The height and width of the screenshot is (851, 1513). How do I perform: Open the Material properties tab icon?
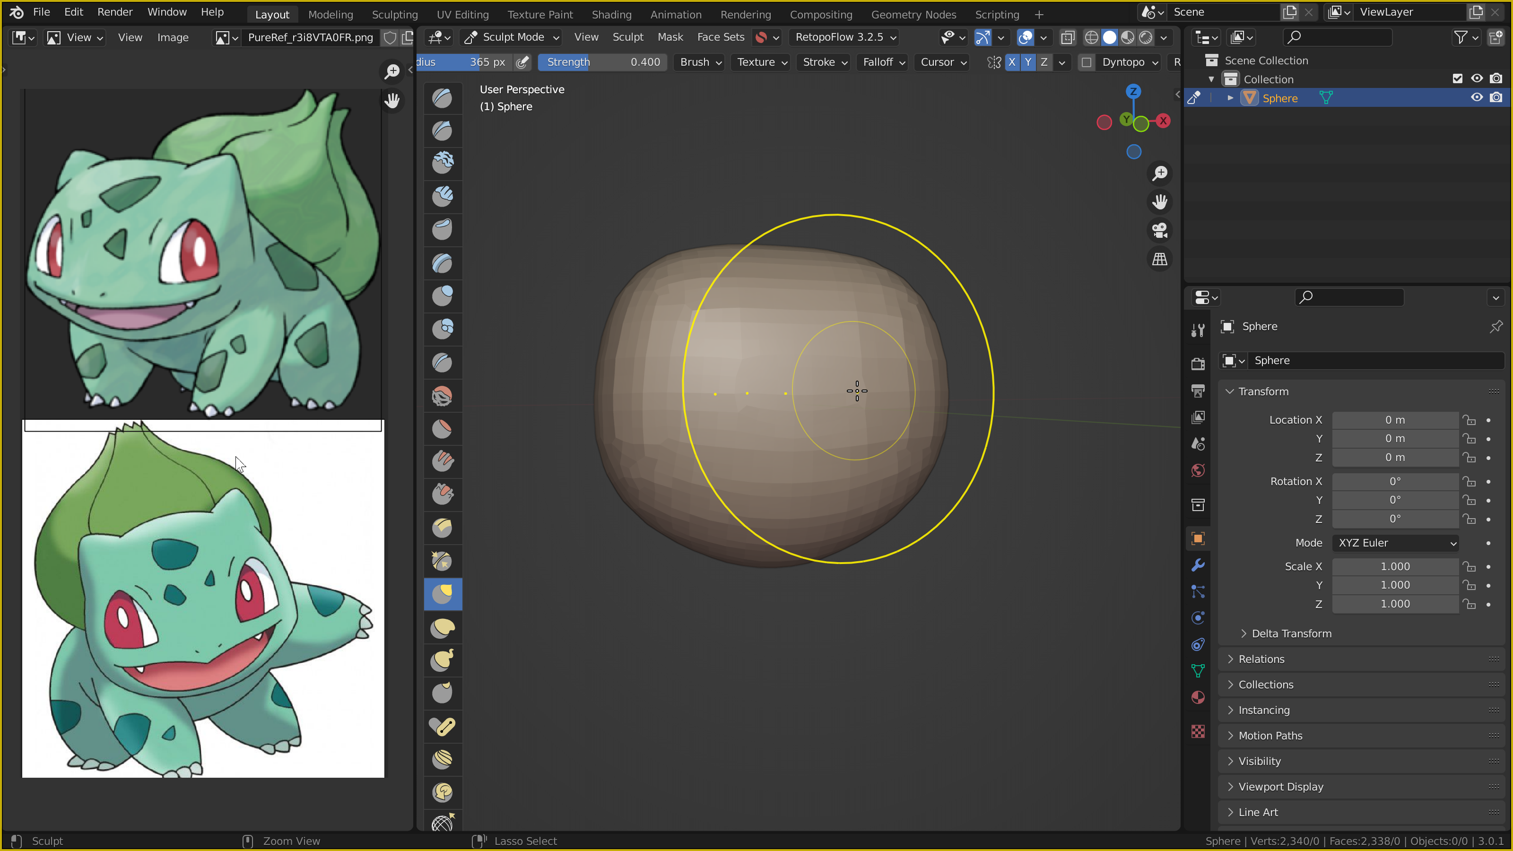coord(1198,698)
